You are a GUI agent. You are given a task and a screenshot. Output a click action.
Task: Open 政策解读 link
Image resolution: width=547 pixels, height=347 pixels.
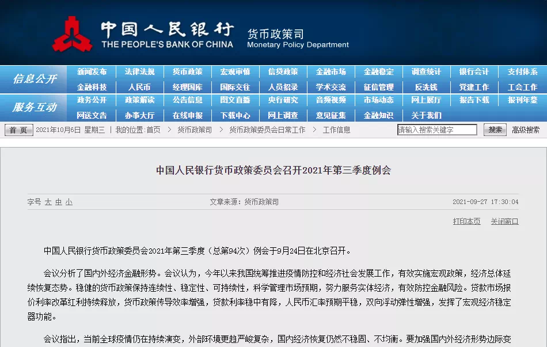[139, 100]
